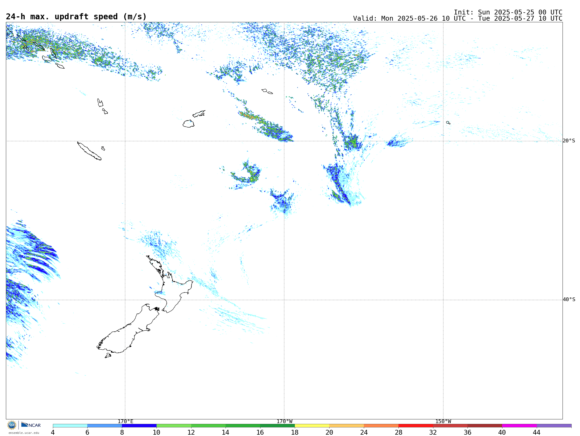Click the colorbar tick label 18

coord(295,432)
